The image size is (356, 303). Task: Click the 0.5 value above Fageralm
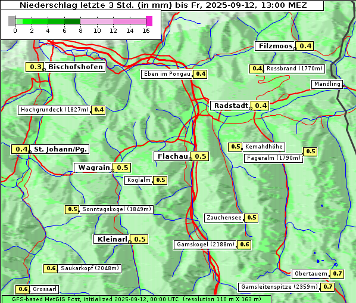pos(310,151)
